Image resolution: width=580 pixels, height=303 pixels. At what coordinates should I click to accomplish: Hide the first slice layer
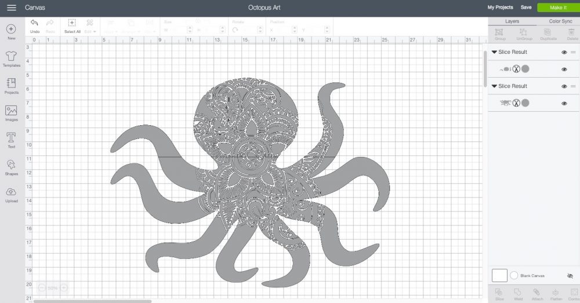(x=564, y=70)
